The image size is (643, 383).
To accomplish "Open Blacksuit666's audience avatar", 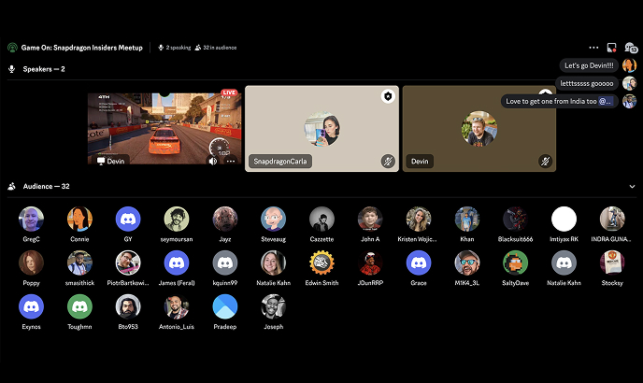I will pos(516,219).
